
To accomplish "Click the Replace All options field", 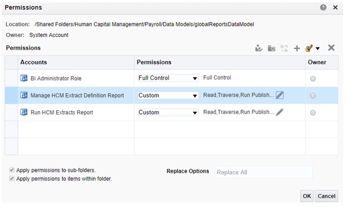I will pos(263,172).
